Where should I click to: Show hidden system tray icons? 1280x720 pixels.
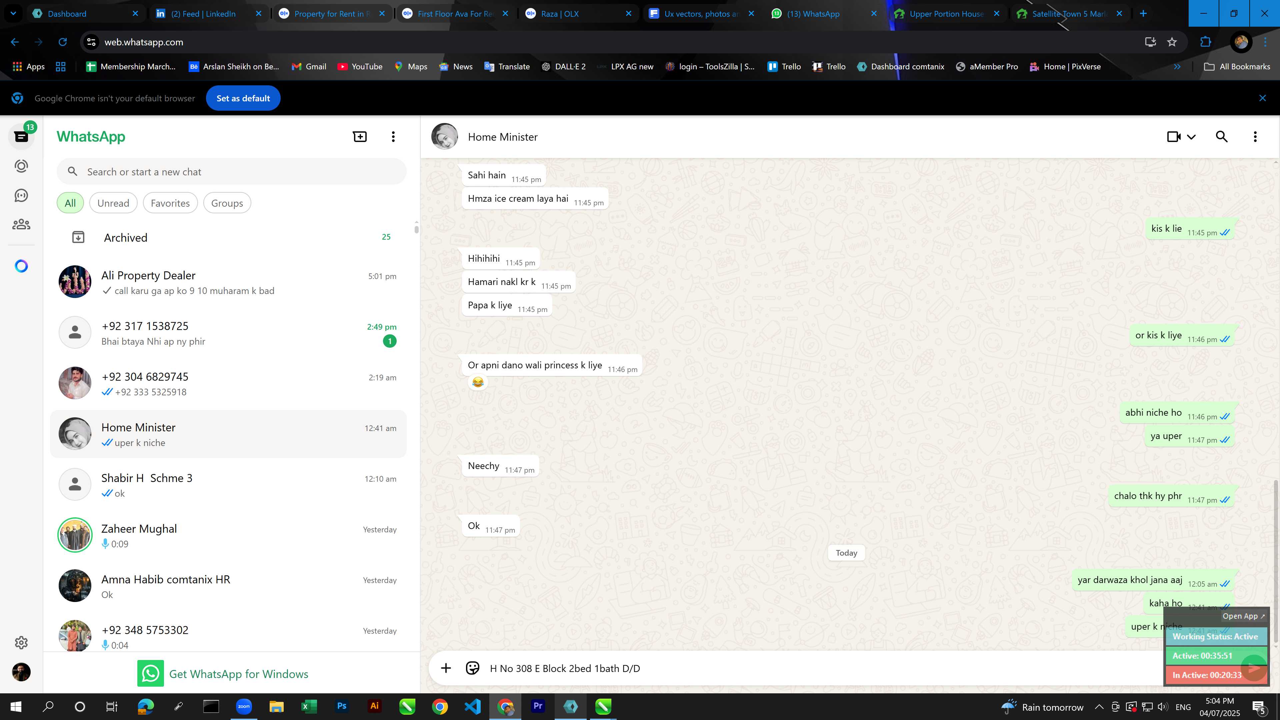(x=1099, y=707)
